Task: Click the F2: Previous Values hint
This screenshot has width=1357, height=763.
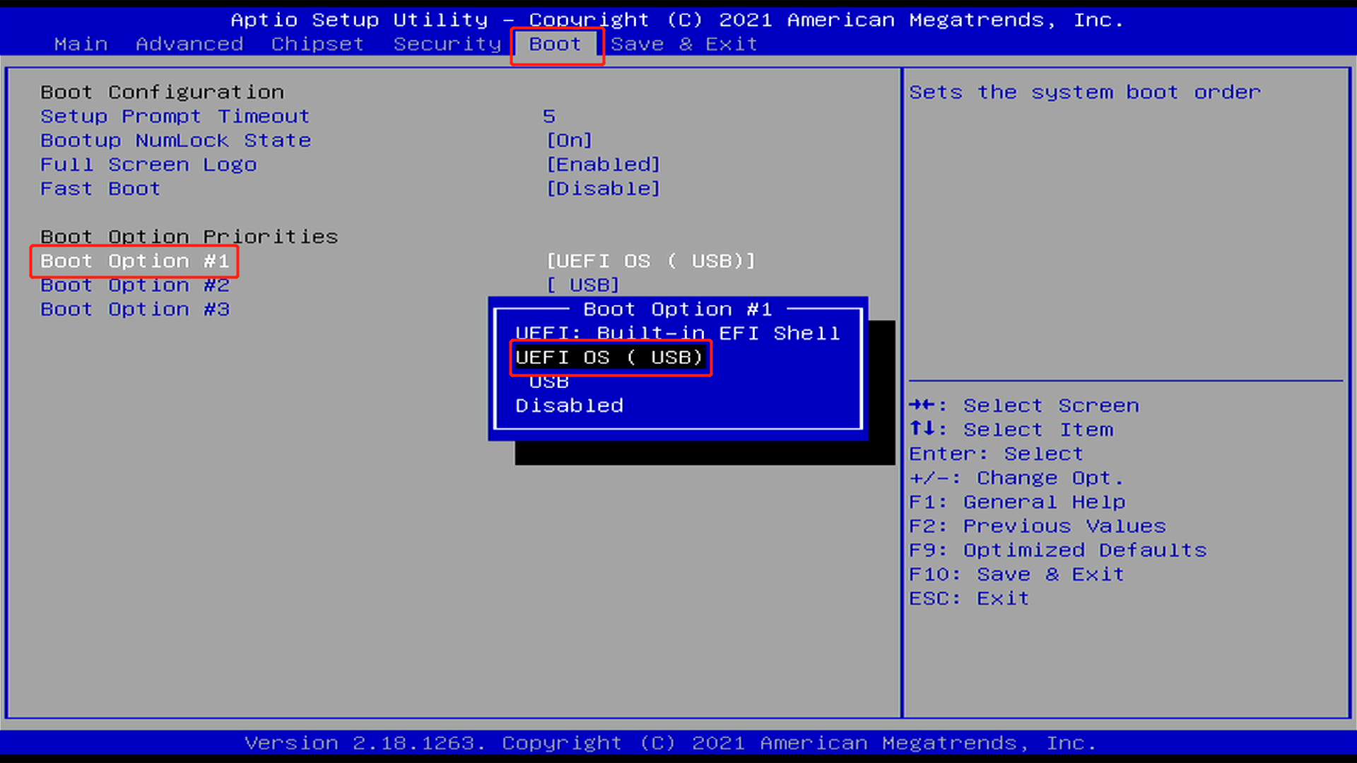Action: coord(1038,526)
